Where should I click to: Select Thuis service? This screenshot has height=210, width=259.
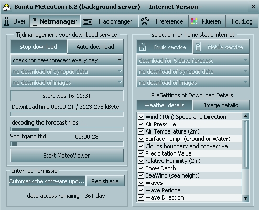click(164, 47)
